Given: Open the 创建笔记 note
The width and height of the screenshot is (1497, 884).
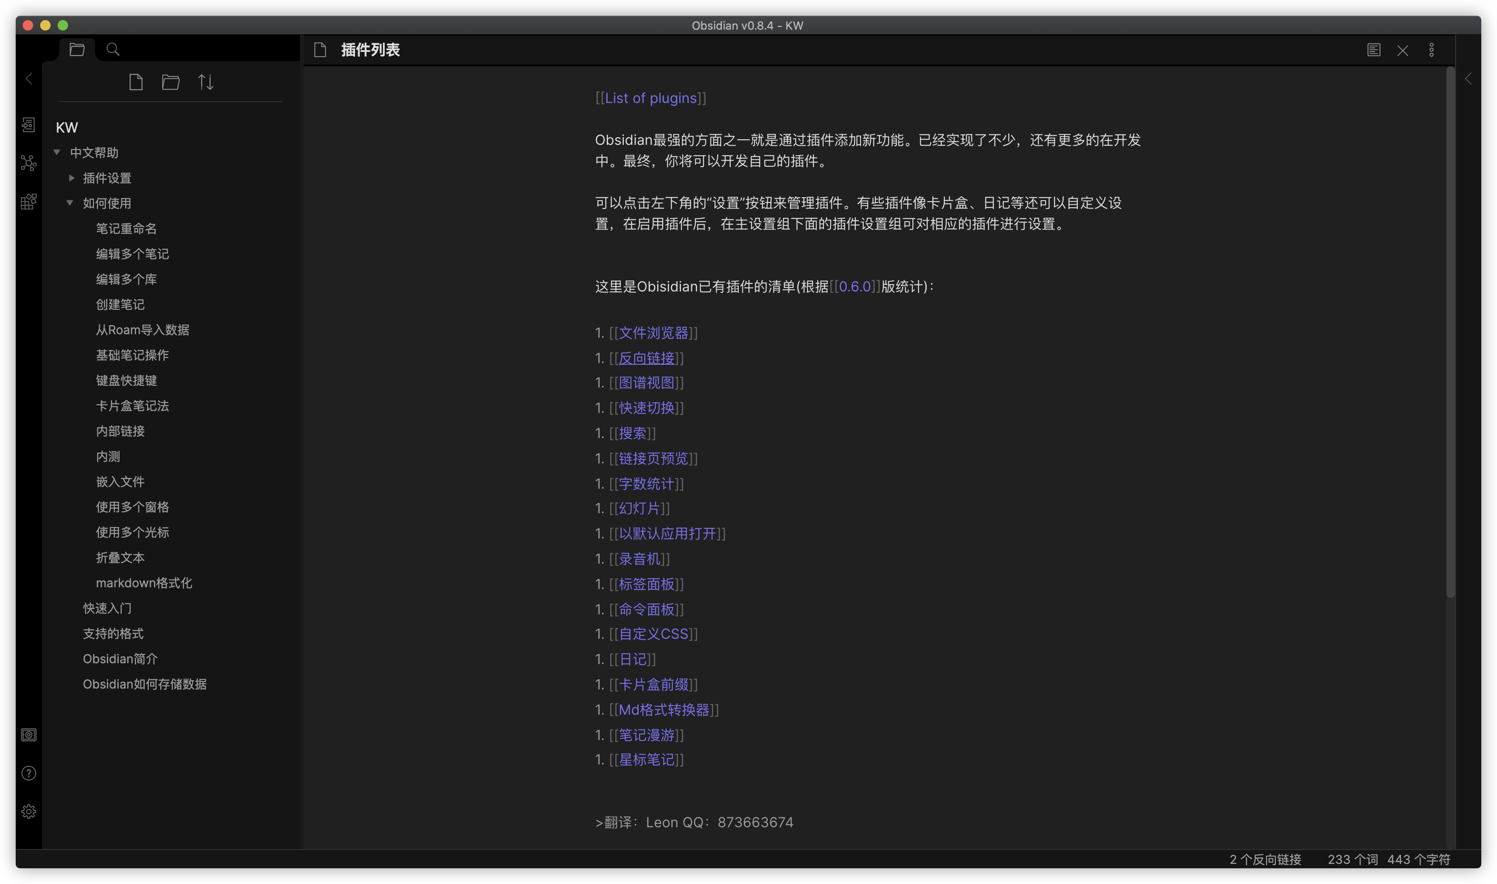Looking at the screenshot, I should click(x=120, y=305).
